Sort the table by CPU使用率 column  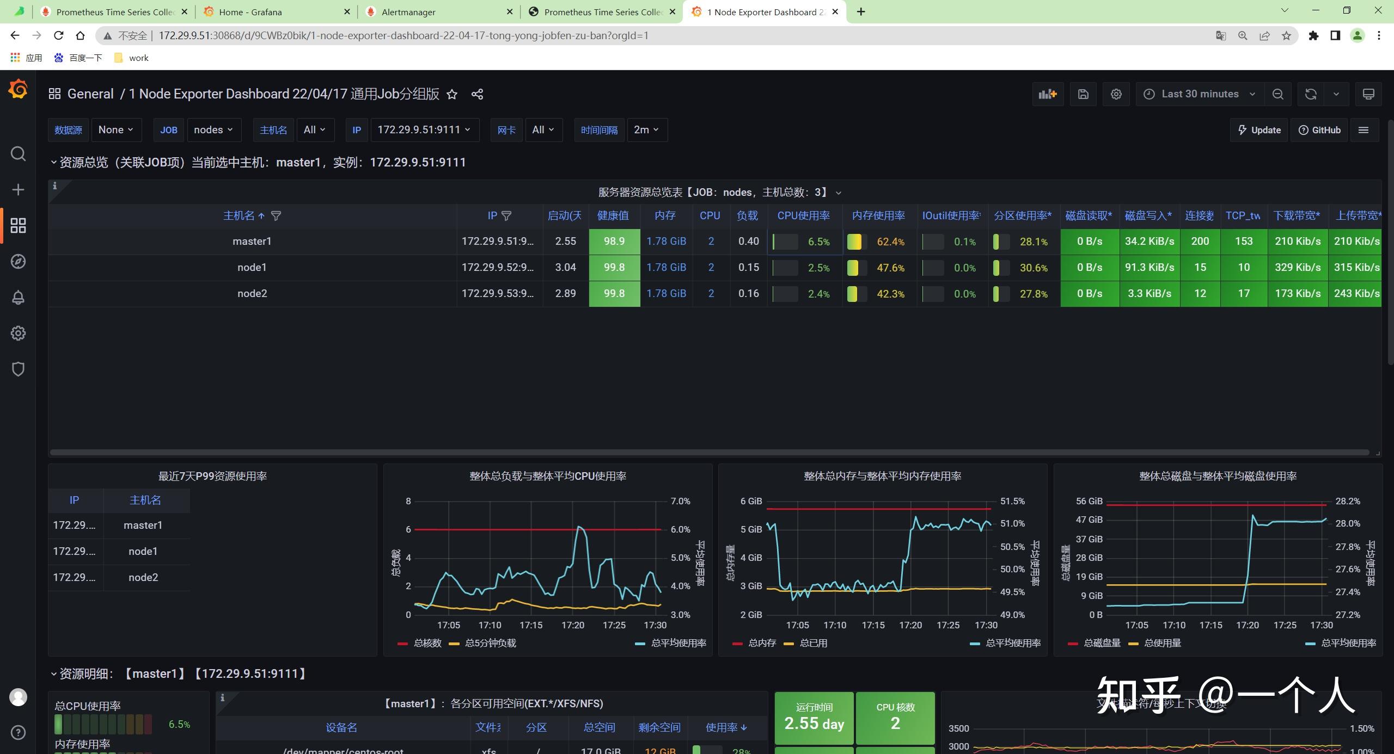(x=804, y=216)
